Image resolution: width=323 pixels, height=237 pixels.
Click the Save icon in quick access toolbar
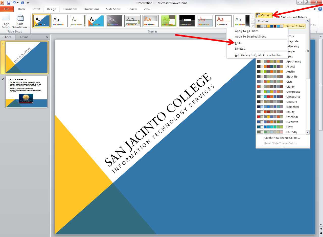(x=9, y=3)
